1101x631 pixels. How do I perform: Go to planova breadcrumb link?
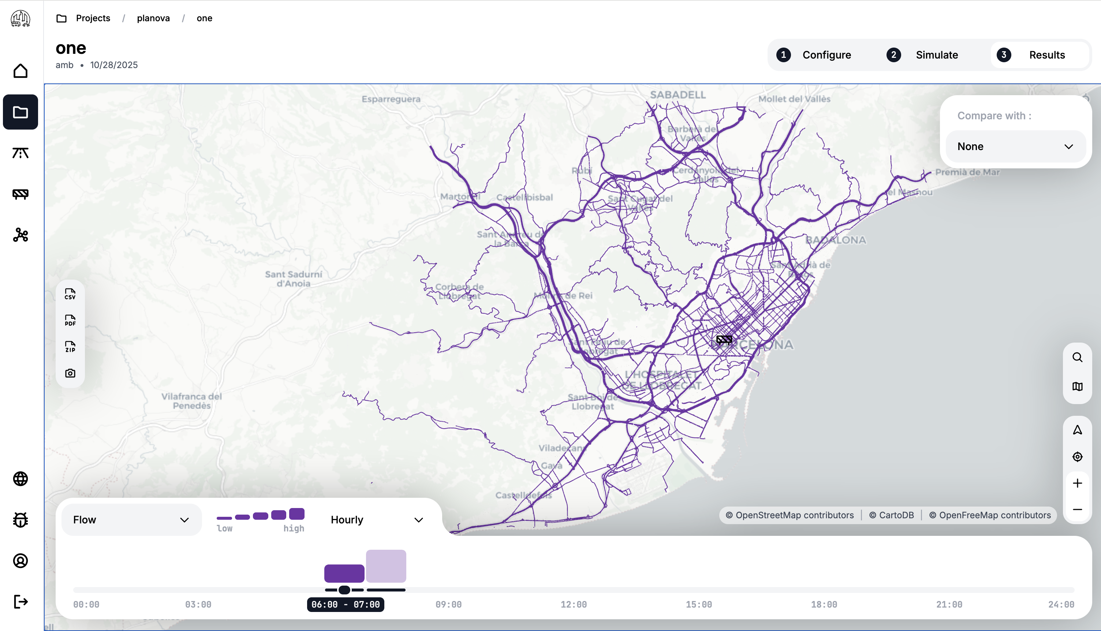click(x=153, y=18)
